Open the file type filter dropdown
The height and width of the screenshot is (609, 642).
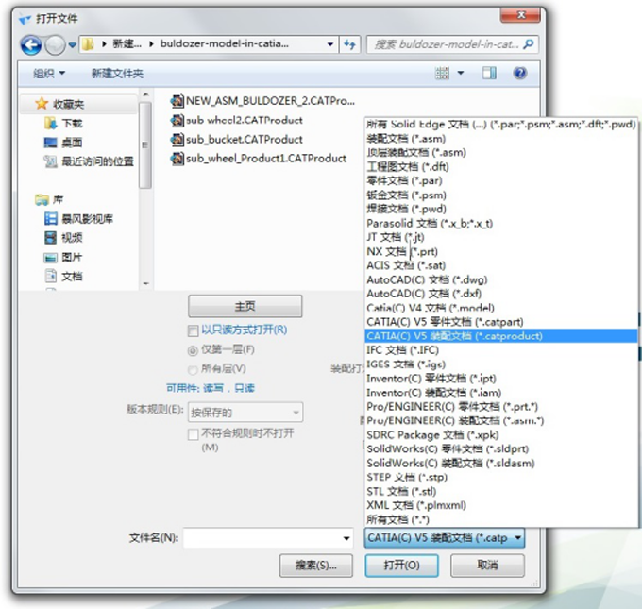[x=443, y=538]
